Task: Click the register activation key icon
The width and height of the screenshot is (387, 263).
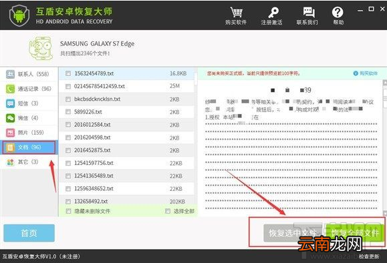Action: (x=273, y=12)
